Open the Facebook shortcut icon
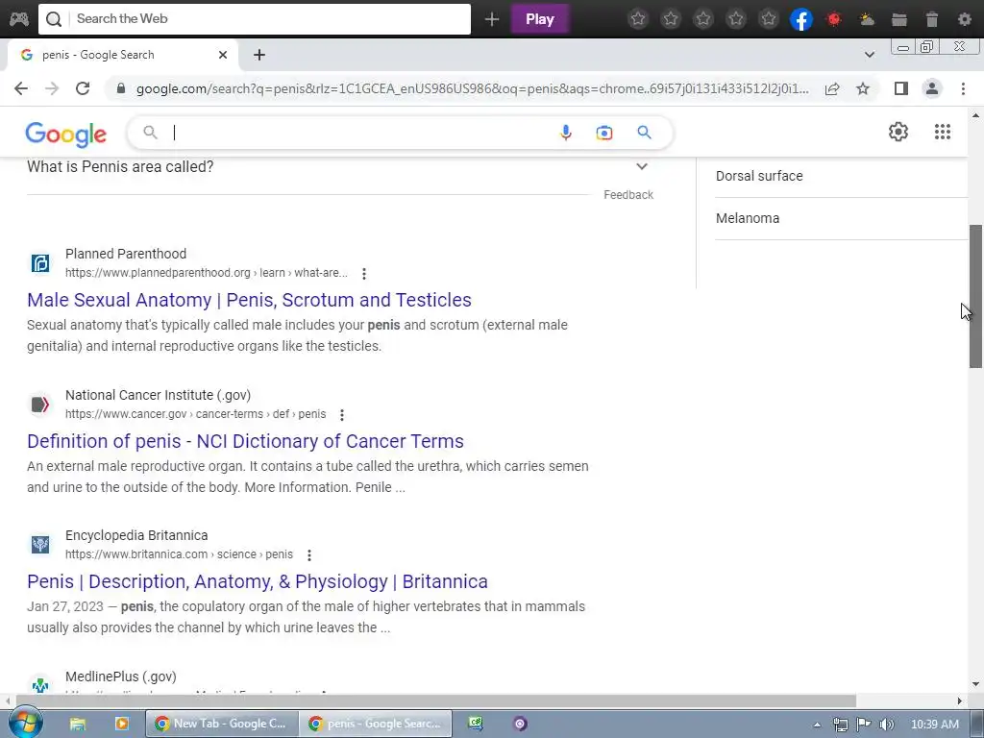Screen dimensions: 984x738 click(801, 19)
